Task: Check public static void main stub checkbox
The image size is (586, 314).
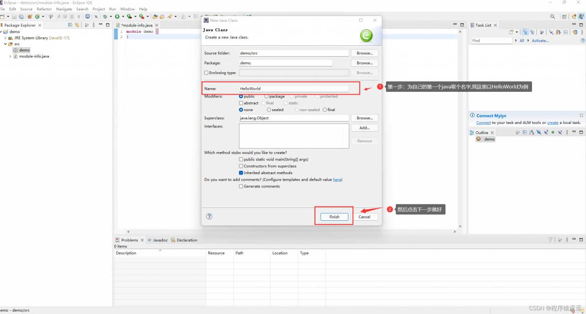Action: point(241,160)
